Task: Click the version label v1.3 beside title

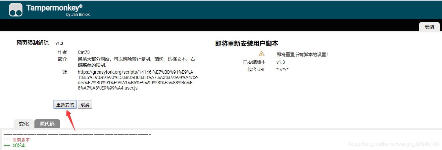Action: pos(59,43)
